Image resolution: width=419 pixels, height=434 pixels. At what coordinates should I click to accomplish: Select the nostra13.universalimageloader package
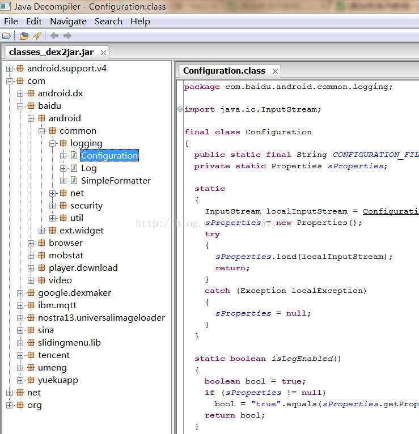tap(101, 318)
